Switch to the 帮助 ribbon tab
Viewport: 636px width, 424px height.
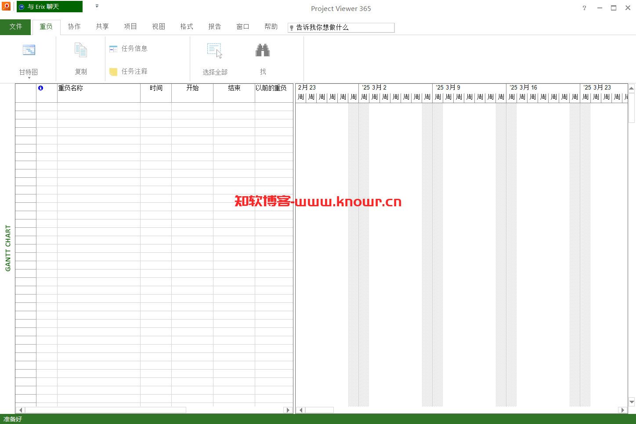(x=271, y=27)
